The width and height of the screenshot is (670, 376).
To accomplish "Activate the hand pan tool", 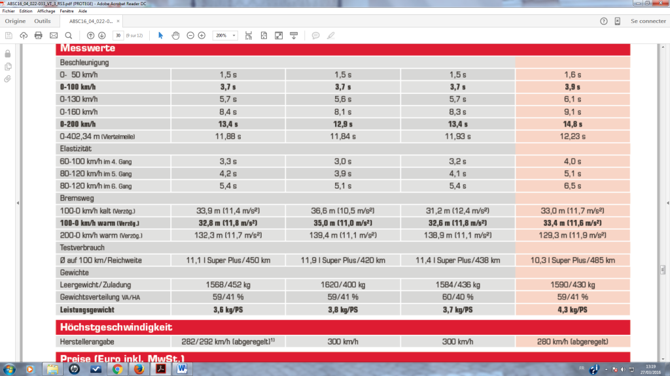I will (x=175, y=35).
